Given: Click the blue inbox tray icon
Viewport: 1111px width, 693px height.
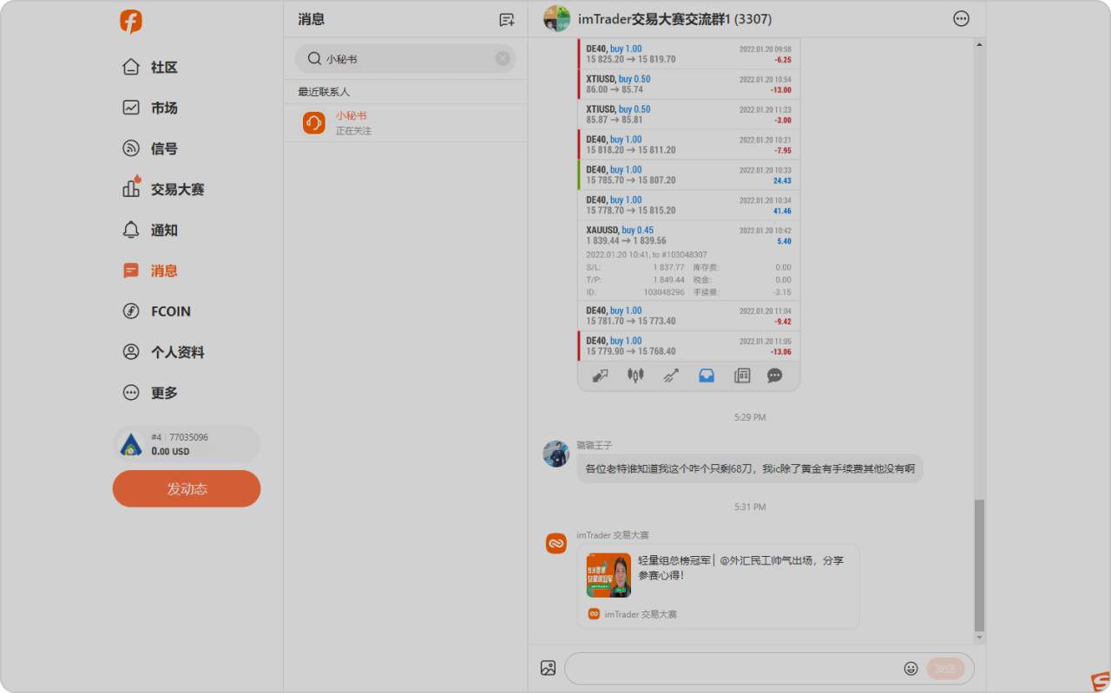Looking at the screenshot, I should point(707,376).
